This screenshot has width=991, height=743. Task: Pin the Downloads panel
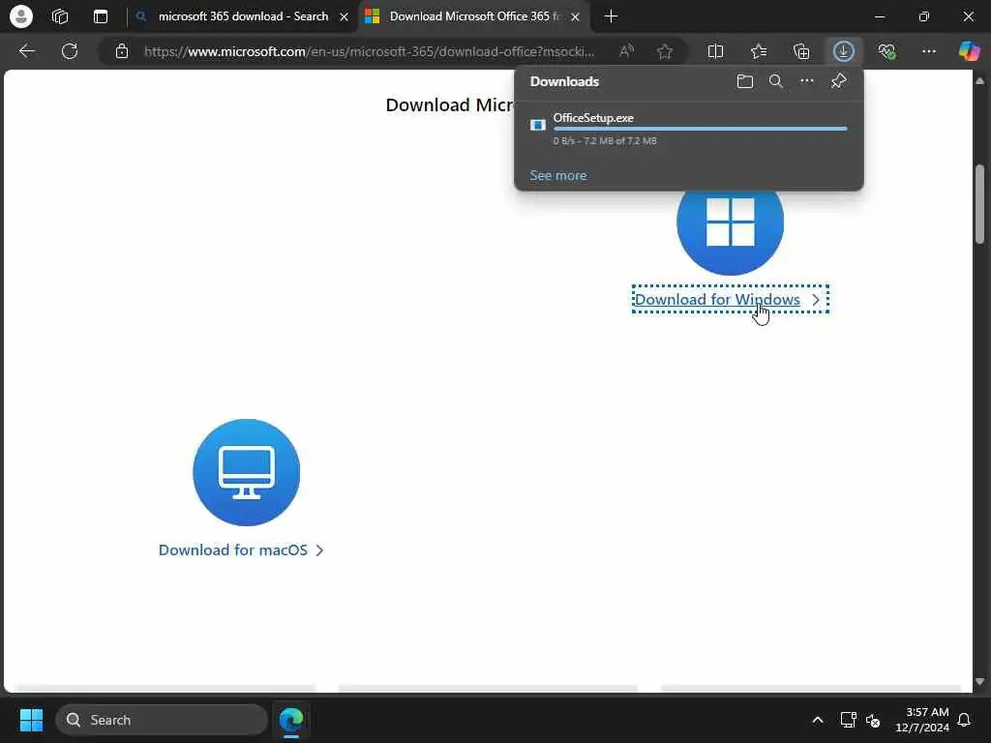[x=839, y=81]
